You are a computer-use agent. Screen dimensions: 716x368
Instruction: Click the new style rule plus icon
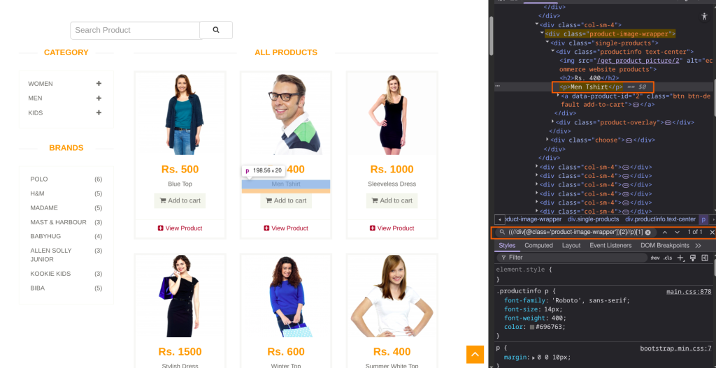(x=680, y=258)
